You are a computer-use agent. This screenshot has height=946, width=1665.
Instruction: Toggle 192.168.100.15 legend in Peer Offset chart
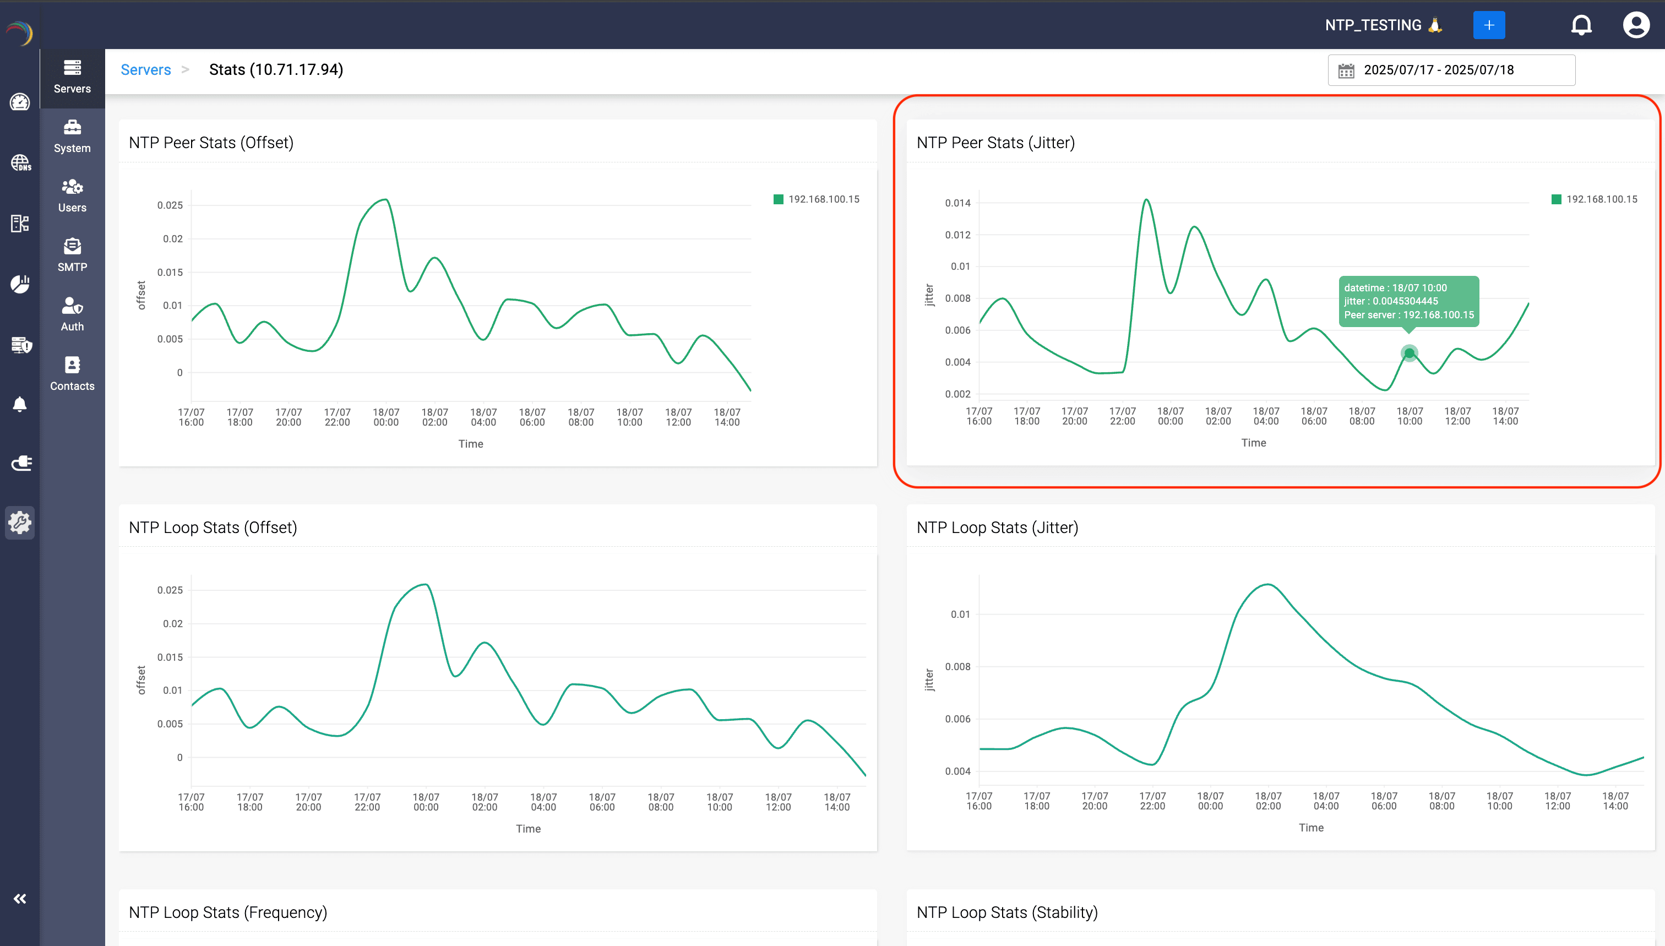pos(816,199)
